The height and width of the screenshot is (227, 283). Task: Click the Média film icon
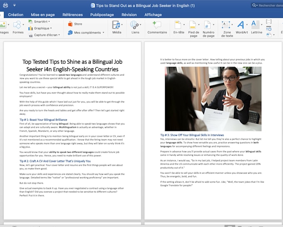coord(116,25)
